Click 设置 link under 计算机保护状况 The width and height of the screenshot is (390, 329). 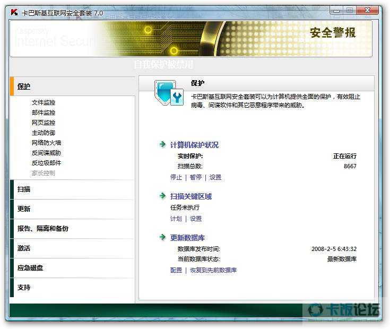tap(215, 177)
